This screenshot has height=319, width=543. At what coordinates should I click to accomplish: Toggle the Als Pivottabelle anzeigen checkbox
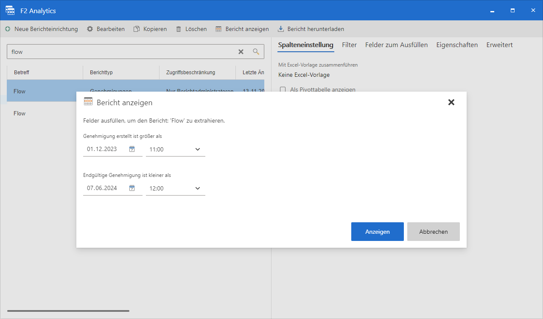283,90
